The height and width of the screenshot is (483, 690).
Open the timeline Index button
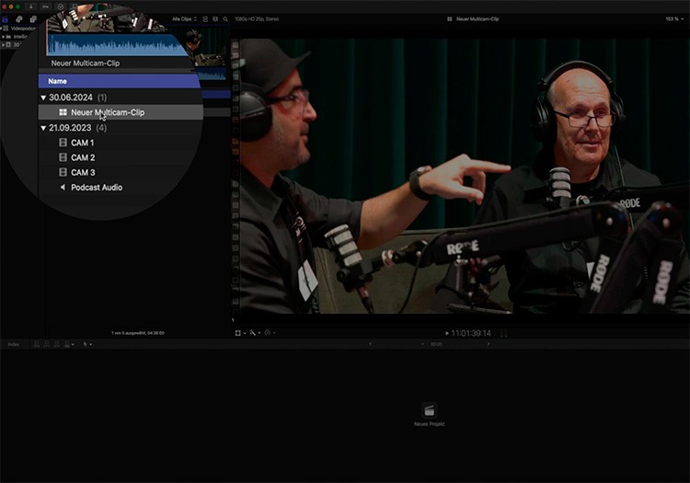[14, 344]
